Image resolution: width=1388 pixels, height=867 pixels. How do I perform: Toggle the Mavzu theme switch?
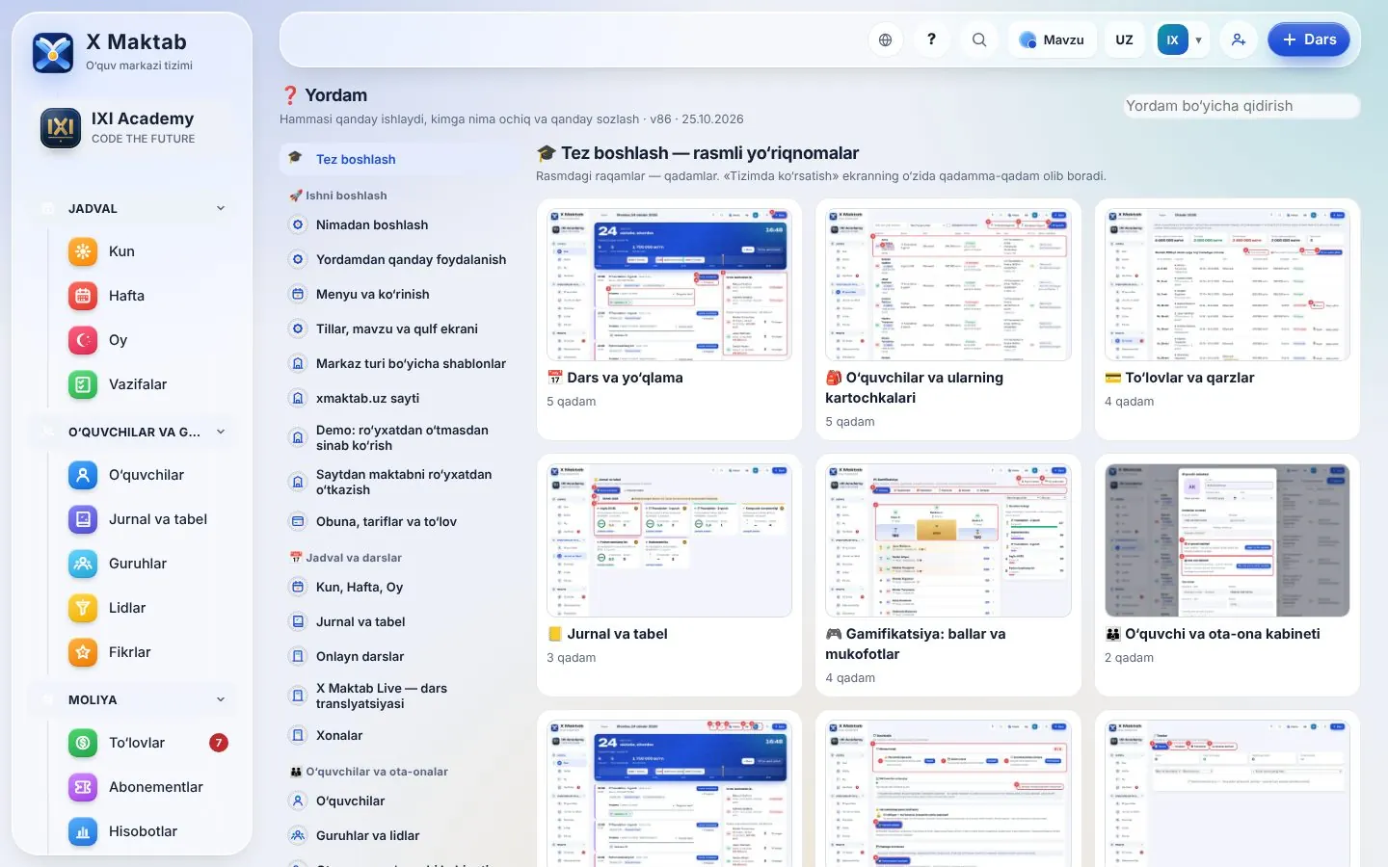coord(1053,39)
